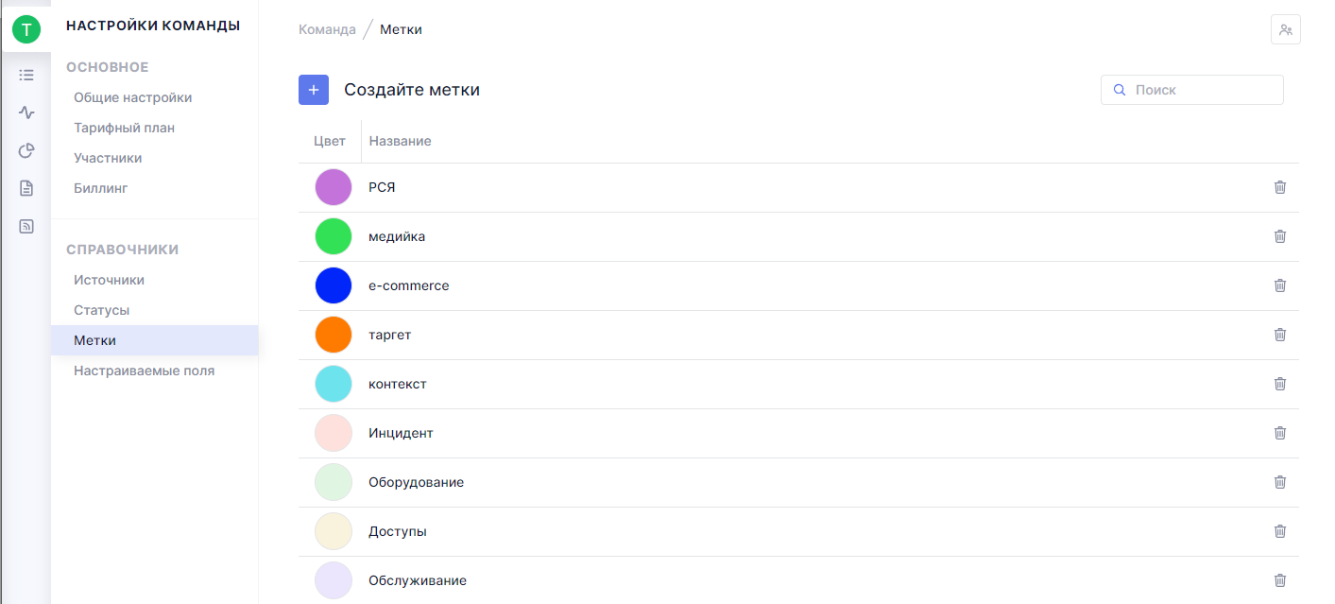
Task: Open the activity pulse sidebar icon
Action: pyautogui.click(x=26, y=112)
